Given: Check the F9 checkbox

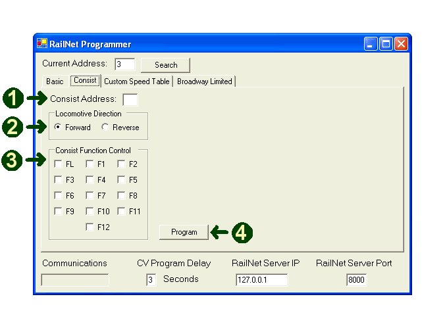Looking at the screenshot, I should pos(58,211).
